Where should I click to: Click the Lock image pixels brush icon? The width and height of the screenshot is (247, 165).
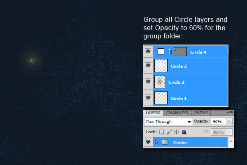click(169, 132)
